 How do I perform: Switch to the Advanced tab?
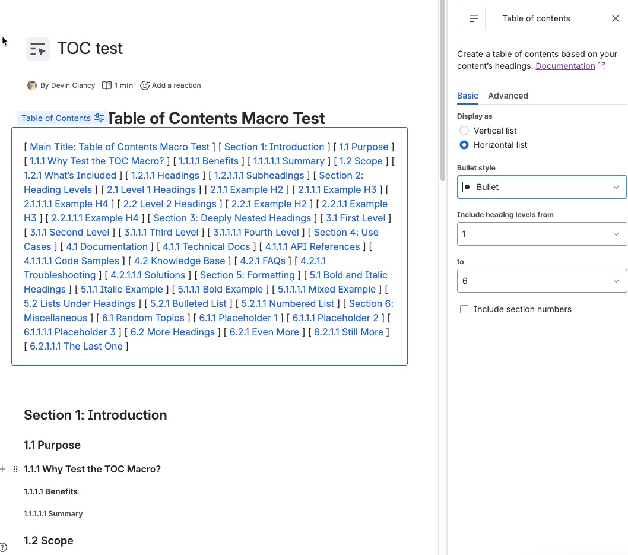pos(508,96)
